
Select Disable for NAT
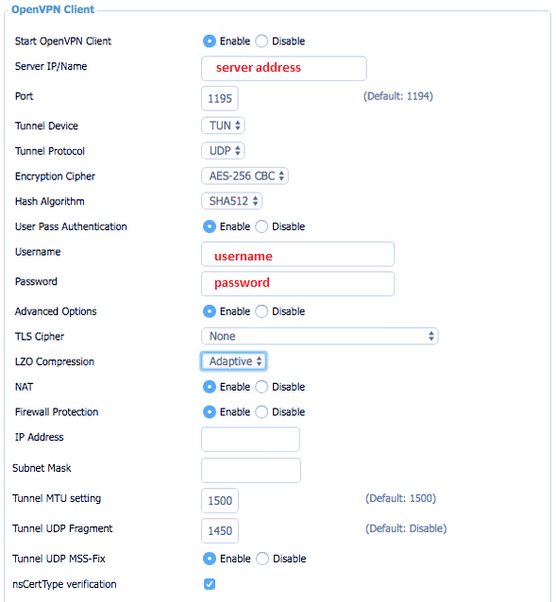[x=261, y=387]
